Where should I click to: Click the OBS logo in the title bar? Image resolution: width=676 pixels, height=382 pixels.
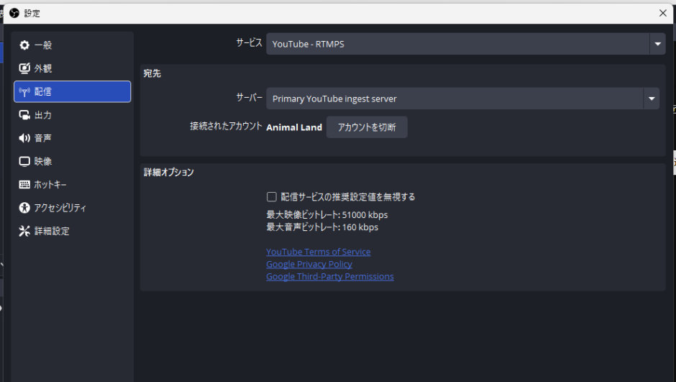pos(14,14)
